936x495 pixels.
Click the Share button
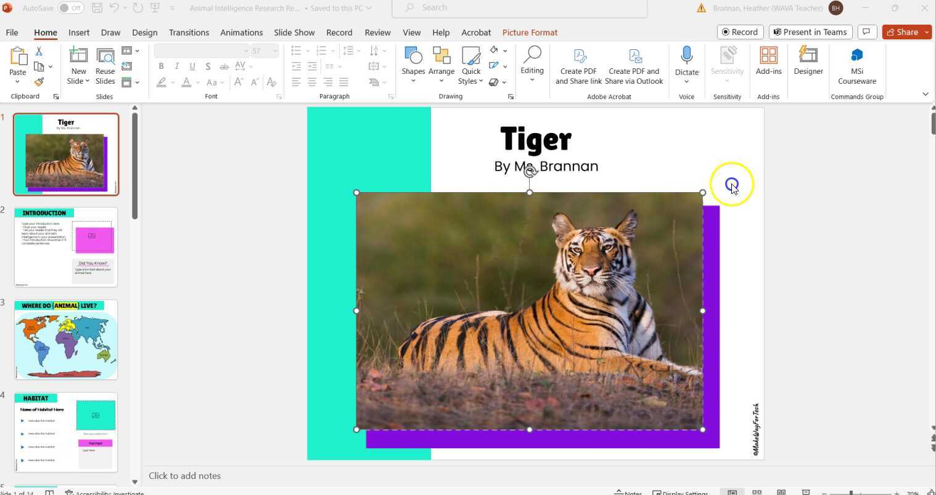902,32
